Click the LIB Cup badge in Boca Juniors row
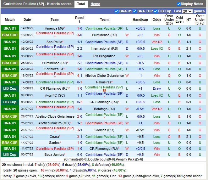Screen dimensions: 208x180 tap(9, 155)
